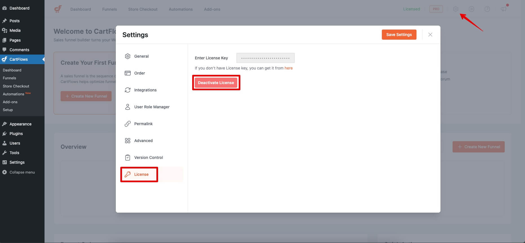
Task: Click the Integrations sync icon
Action: click(128, 90)
